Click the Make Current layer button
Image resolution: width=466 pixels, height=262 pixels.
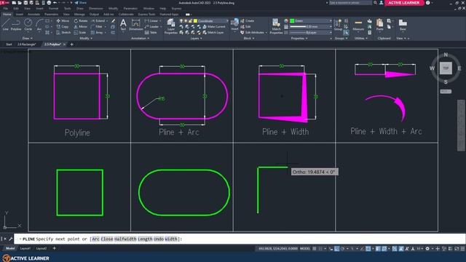[x=214, y=27]
